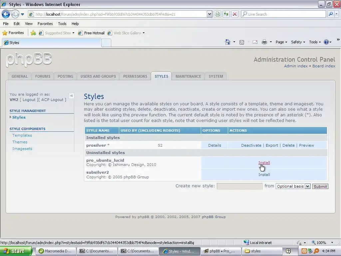Switch to the GENERAL tab
341x256 pixels.
(x=20, y=76)
